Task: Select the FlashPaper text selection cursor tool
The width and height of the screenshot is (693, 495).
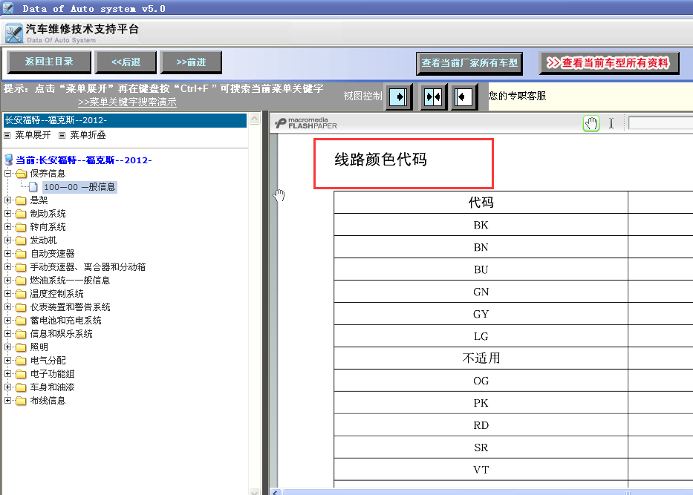Action: [x=611, y=123]
